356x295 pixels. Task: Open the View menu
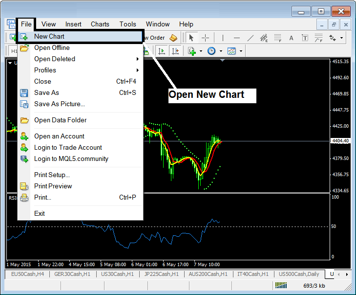[x=48, y=24]
